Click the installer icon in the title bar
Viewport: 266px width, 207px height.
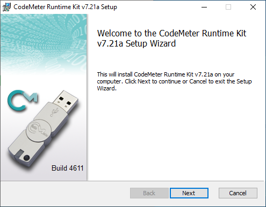(6, 7)
